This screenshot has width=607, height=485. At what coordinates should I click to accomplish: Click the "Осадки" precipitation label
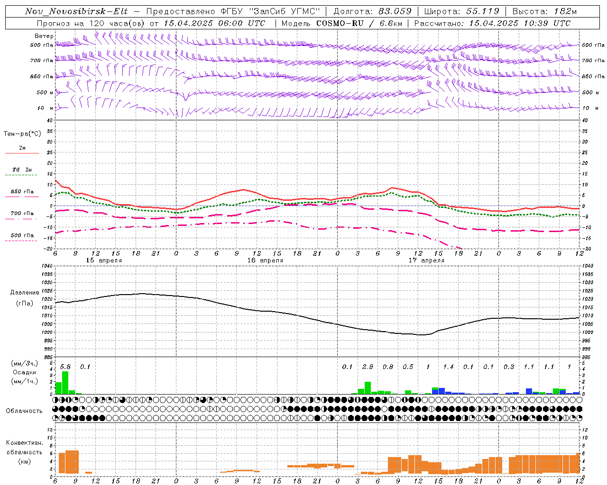[24, 372]
